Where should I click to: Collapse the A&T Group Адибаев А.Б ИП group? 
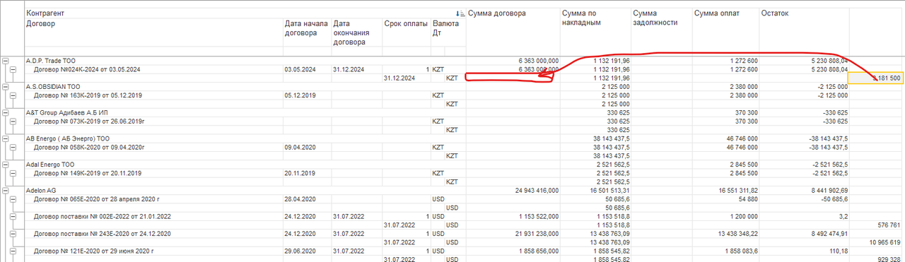tap(6, 113)
